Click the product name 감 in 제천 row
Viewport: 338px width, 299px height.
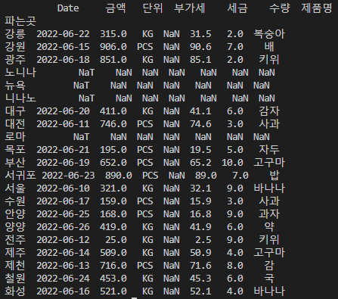click(x=269, y=266)
